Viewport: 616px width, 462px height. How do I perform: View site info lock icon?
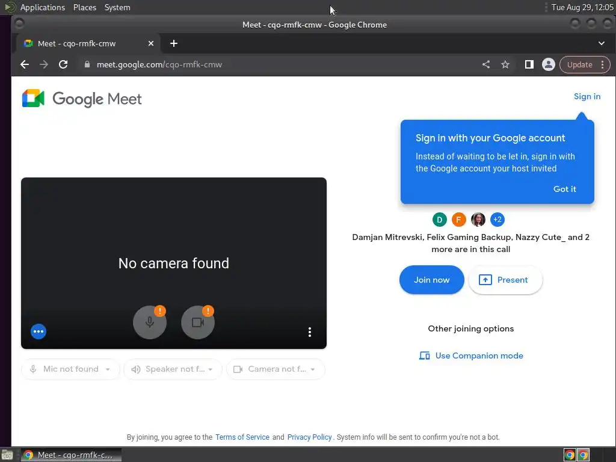click(87, 64)
